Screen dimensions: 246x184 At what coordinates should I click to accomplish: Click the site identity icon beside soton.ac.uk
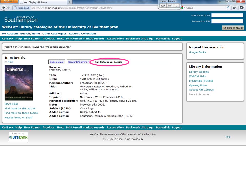[x=15, y=8]
